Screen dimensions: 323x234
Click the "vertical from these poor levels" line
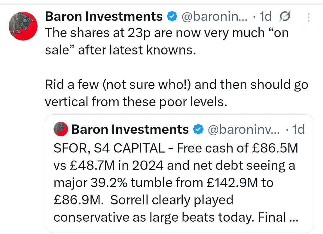[x=135, y=102]
